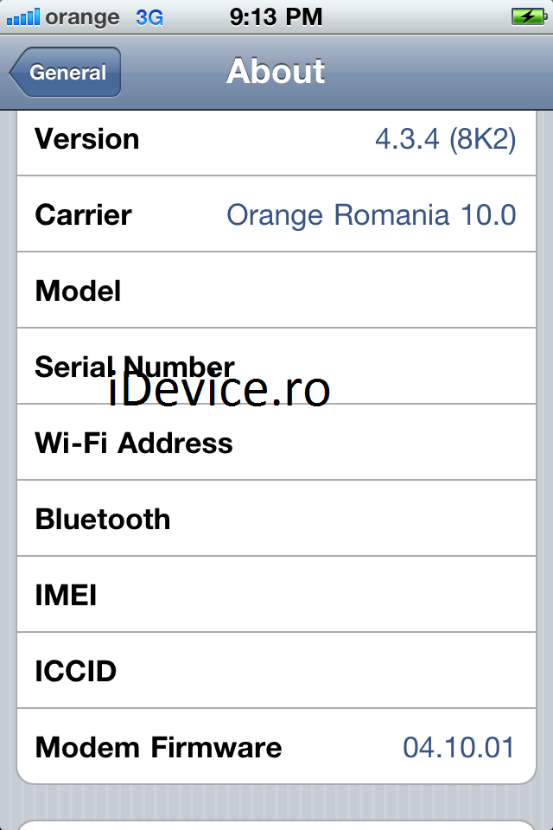Tap Orange Romania 10.0 carrier value
Screen dimensions: 553x830
pos(372,215)
